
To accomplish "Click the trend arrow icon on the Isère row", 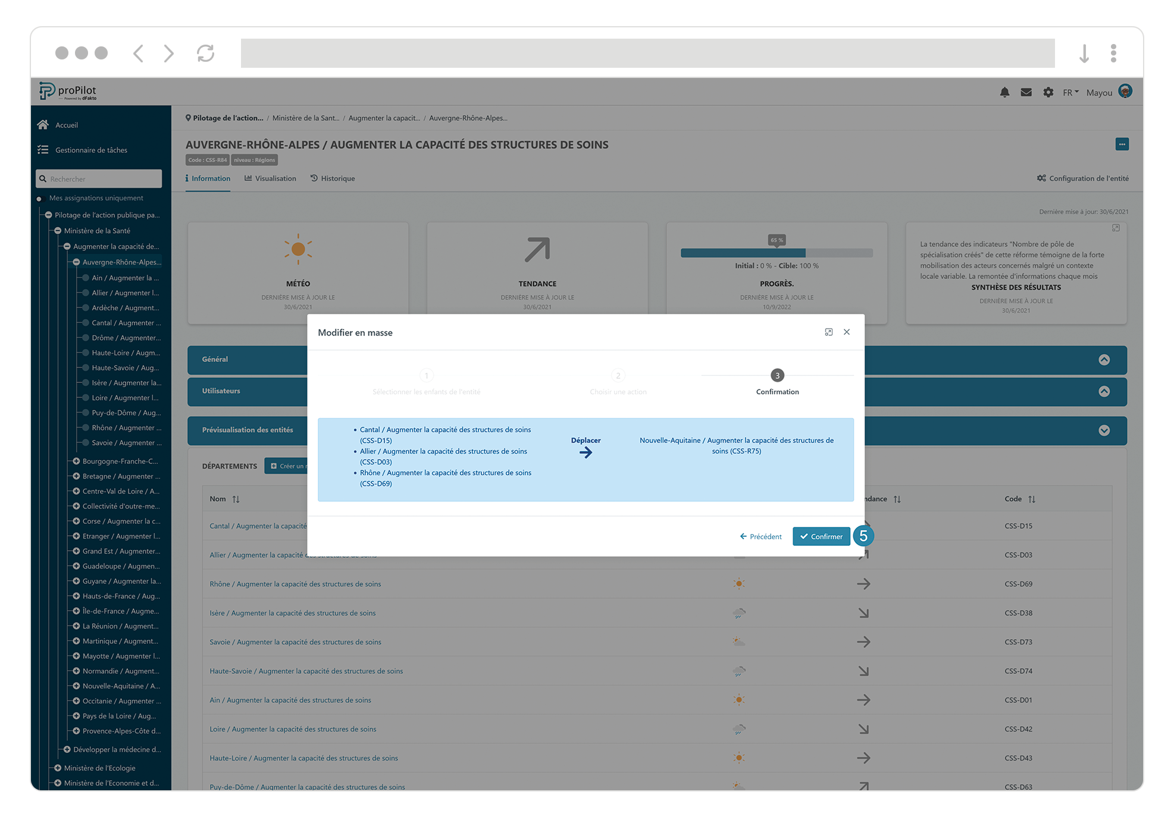I will coord(864,612).
